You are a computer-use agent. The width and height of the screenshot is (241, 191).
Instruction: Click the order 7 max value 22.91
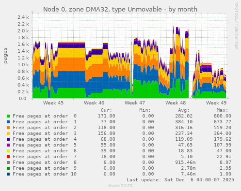(x=224, y=157)
